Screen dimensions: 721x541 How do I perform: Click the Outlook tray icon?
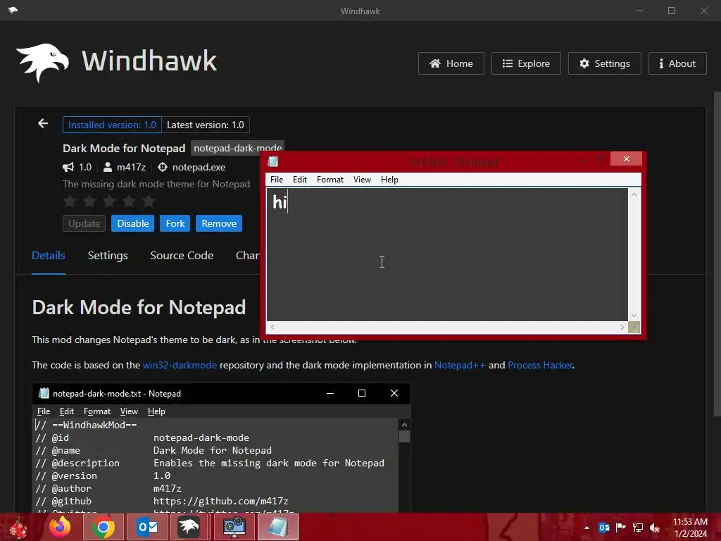[603, 528]
